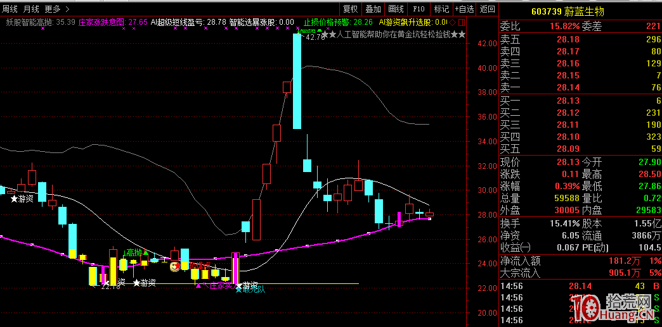Click the PE(动) 104.5 value

pos(651,248)
